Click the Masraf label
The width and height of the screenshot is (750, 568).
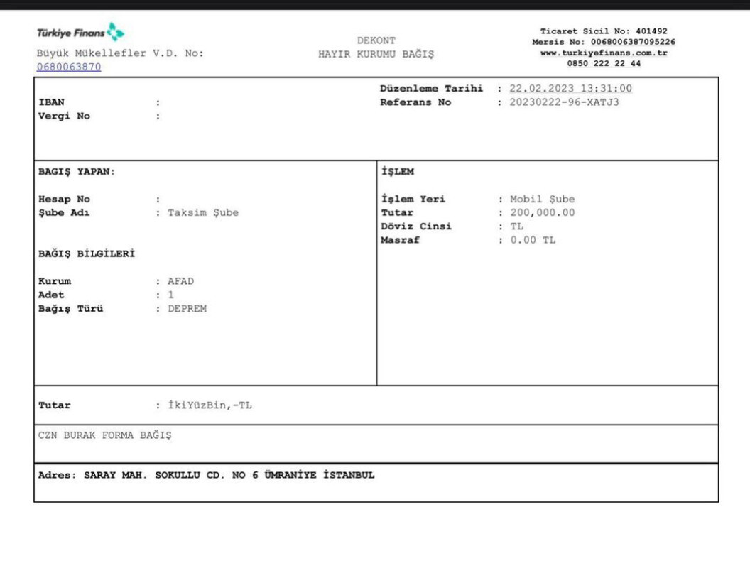(x=400, y=240)
